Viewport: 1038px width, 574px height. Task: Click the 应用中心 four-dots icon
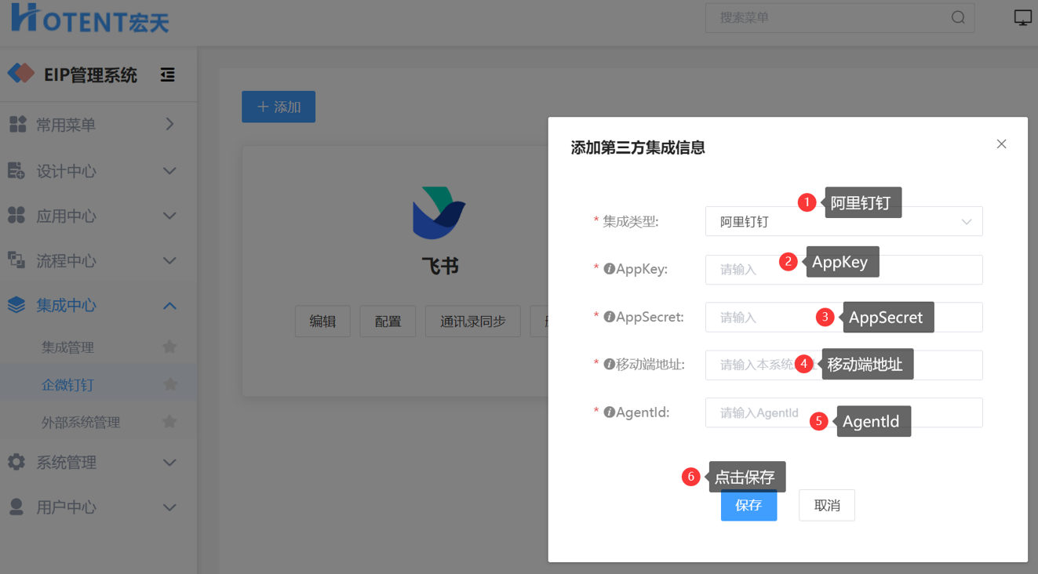click(x=16, y=216)
